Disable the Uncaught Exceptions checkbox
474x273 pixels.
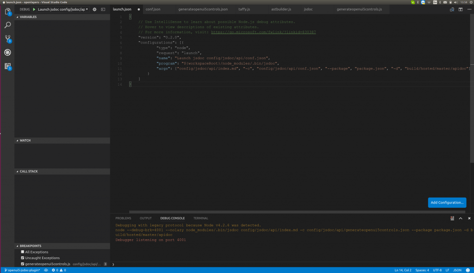[x=22, y=258]
